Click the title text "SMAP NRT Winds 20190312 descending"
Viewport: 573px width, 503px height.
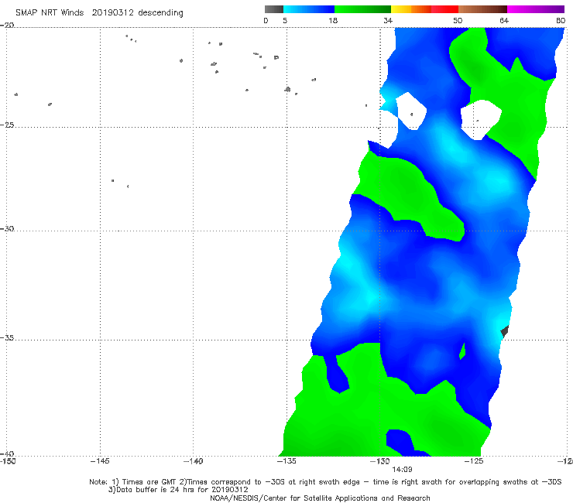99,12
